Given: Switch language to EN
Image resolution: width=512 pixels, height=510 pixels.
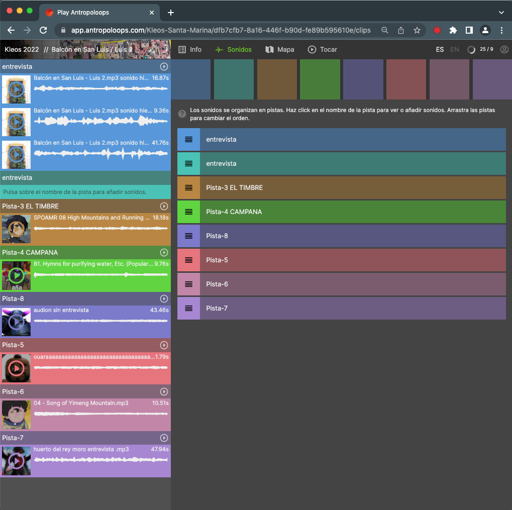Looking at the screenshot, I should click(454, 49).
